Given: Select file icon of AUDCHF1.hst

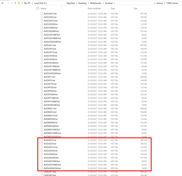Looking at the screenshot, I should 42,45.
